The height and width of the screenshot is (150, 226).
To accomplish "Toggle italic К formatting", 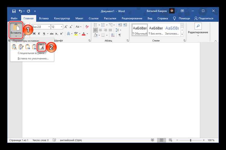I will [39, 34].
